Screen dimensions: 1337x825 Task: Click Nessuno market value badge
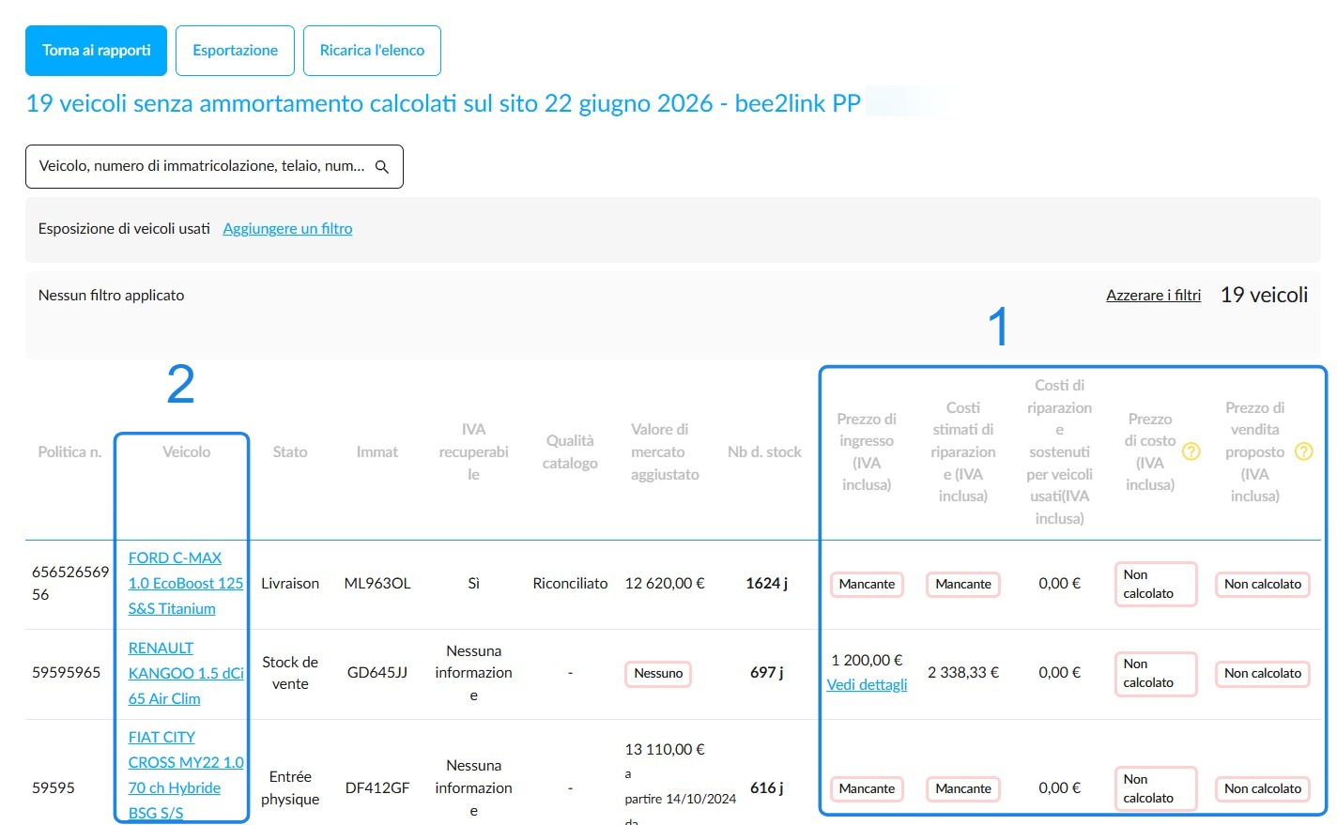point(658,673)
